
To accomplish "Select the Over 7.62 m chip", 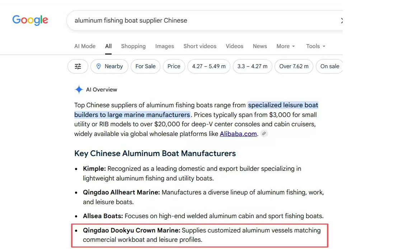I will (294, 66).
